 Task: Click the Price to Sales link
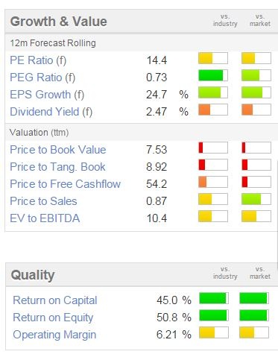(x=43, y=201)
